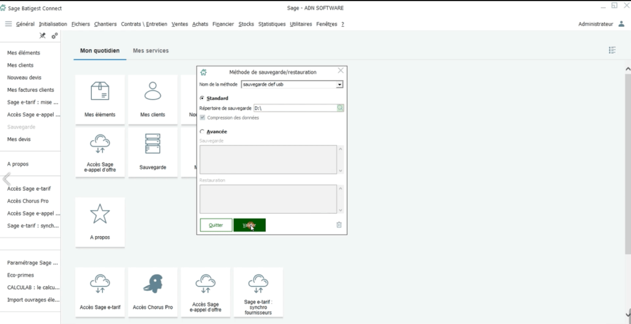Screen dimensions: 631x324
Task: Click the pin sidebar icon
Action: coord(42,35)
